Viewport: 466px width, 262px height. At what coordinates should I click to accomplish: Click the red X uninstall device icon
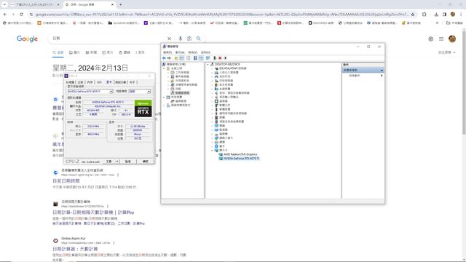220,58
